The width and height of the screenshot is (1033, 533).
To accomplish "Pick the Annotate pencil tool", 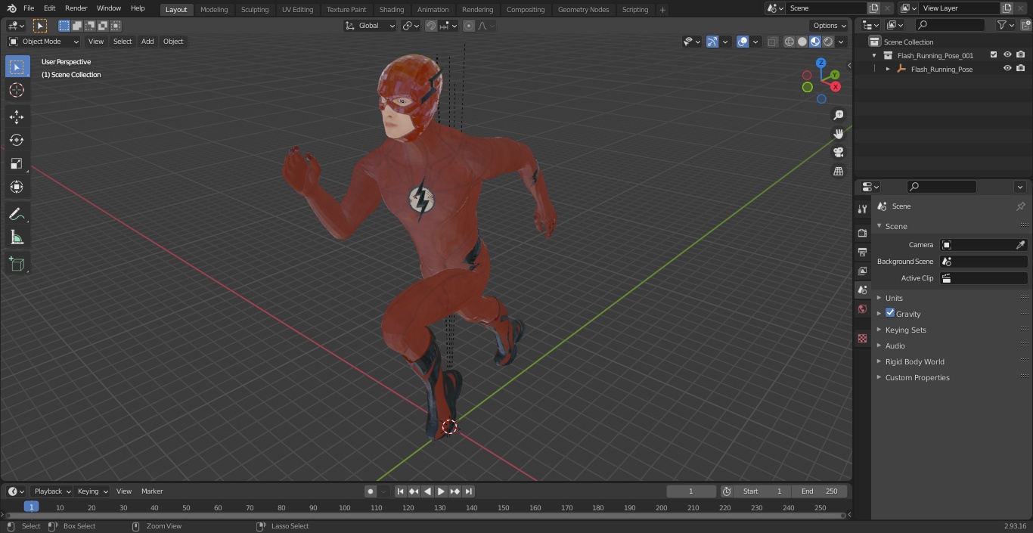I will (x=17, y=214).
